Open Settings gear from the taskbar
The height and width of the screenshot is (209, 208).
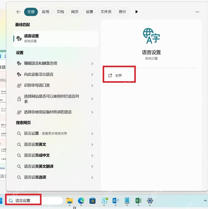click(x=150, y=201)
